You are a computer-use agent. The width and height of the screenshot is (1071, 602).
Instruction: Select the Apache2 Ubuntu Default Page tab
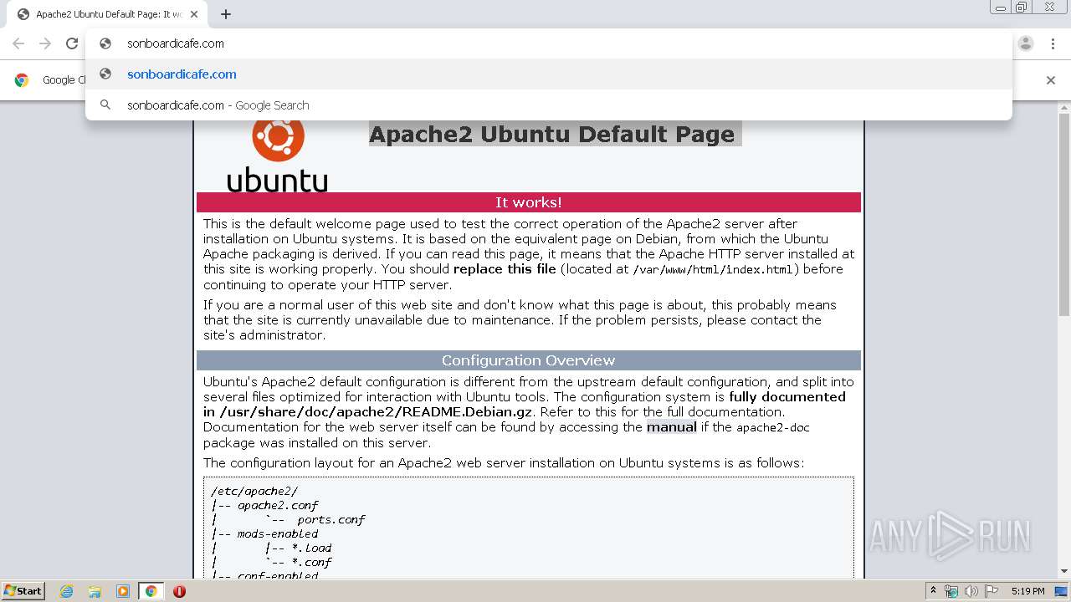[x=107, y=14]
